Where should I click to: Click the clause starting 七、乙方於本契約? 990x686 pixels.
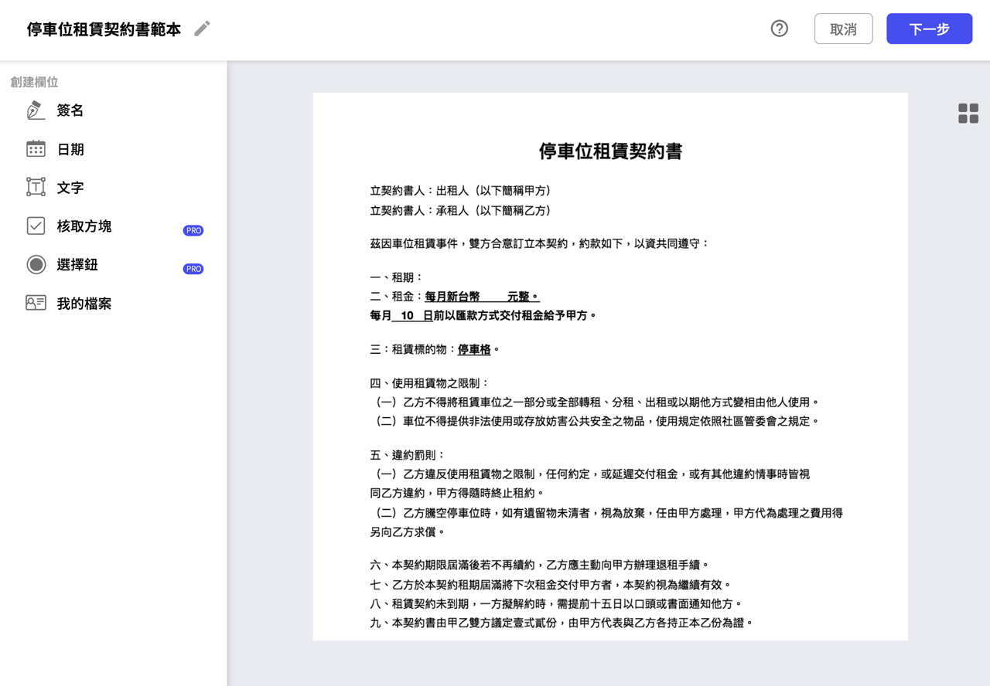550,585
